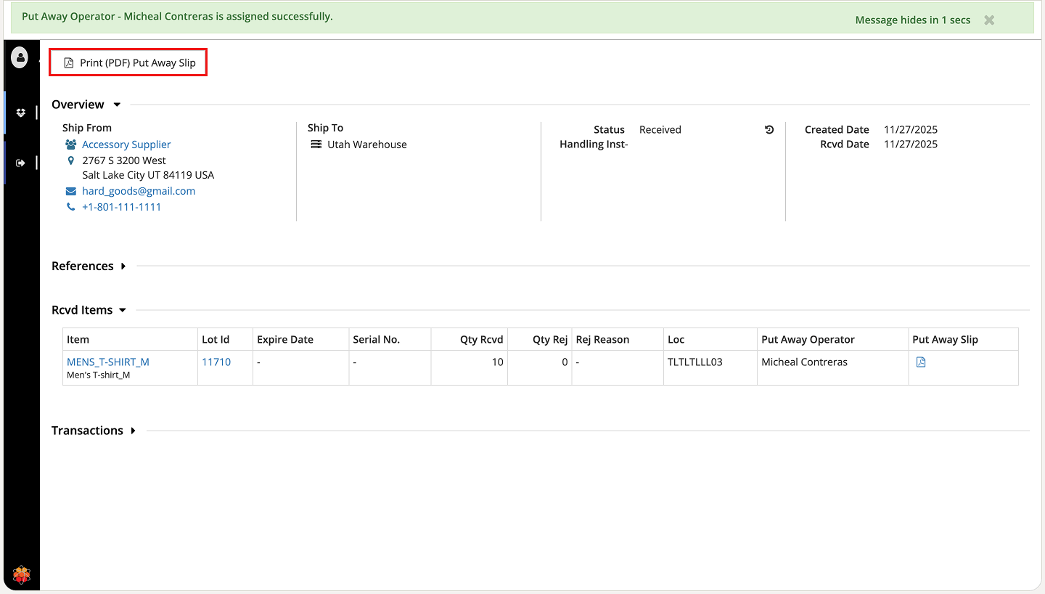Click the map pin address icon
Screen dimensions: 1045x594
71,160
